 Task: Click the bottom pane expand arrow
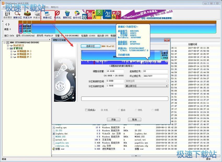coord(136,156)
